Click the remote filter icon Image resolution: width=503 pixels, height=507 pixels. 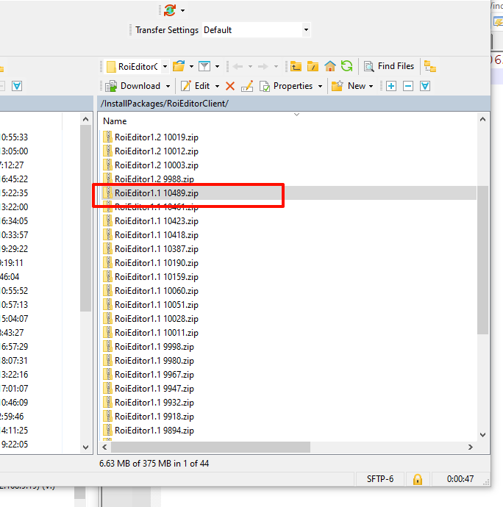[x=205, y=66]
